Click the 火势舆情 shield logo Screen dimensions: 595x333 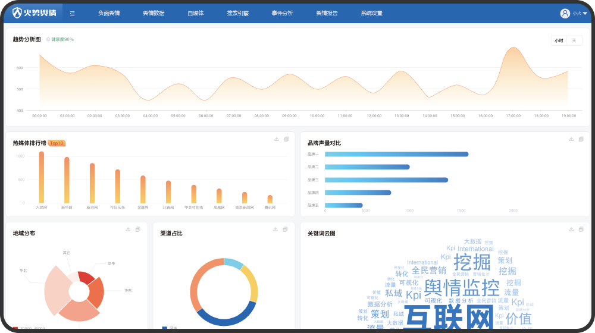pyautogui.click(x=18, y=13)
